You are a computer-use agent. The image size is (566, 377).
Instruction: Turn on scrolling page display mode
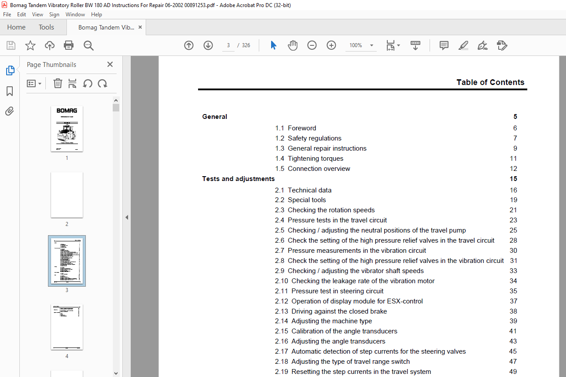coord(415,45)
